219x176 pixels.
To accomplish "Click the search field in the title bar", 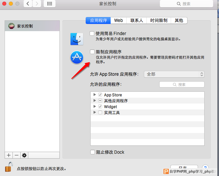I will tap(186, 4).
